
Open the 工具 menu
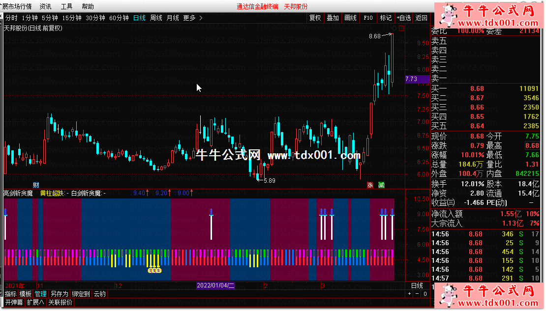(x=66, y=6)
